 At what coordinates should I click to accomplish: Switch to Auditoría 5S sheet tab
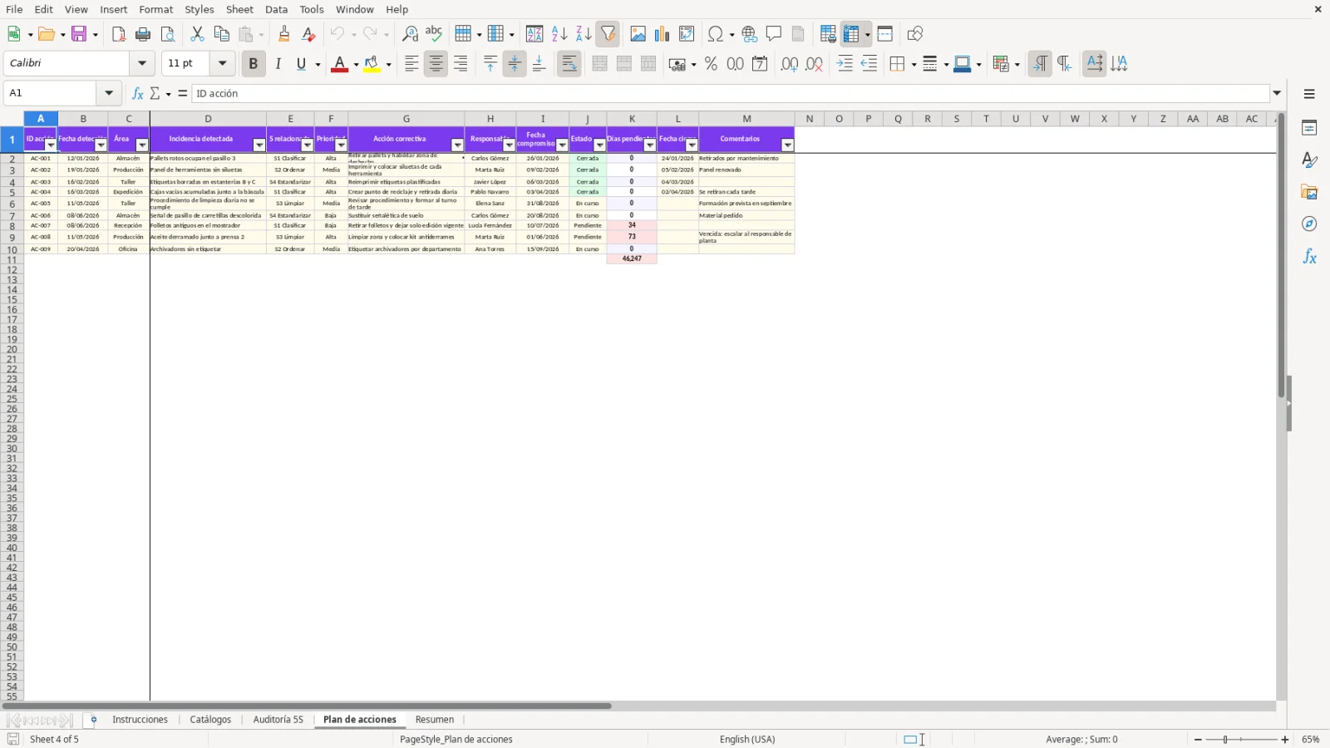(x=278, y=720)
